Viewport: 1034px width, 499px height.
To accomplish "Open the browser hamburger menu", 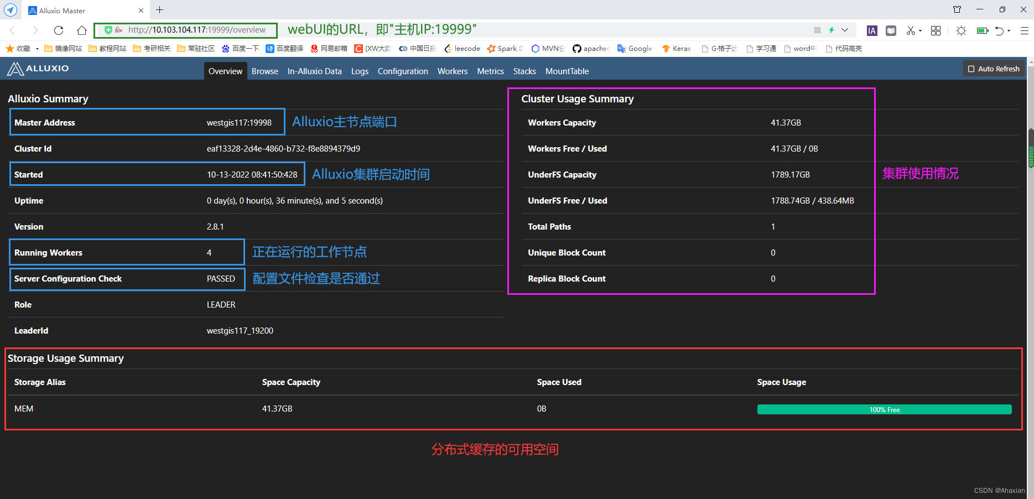I will coord(1025,30).
